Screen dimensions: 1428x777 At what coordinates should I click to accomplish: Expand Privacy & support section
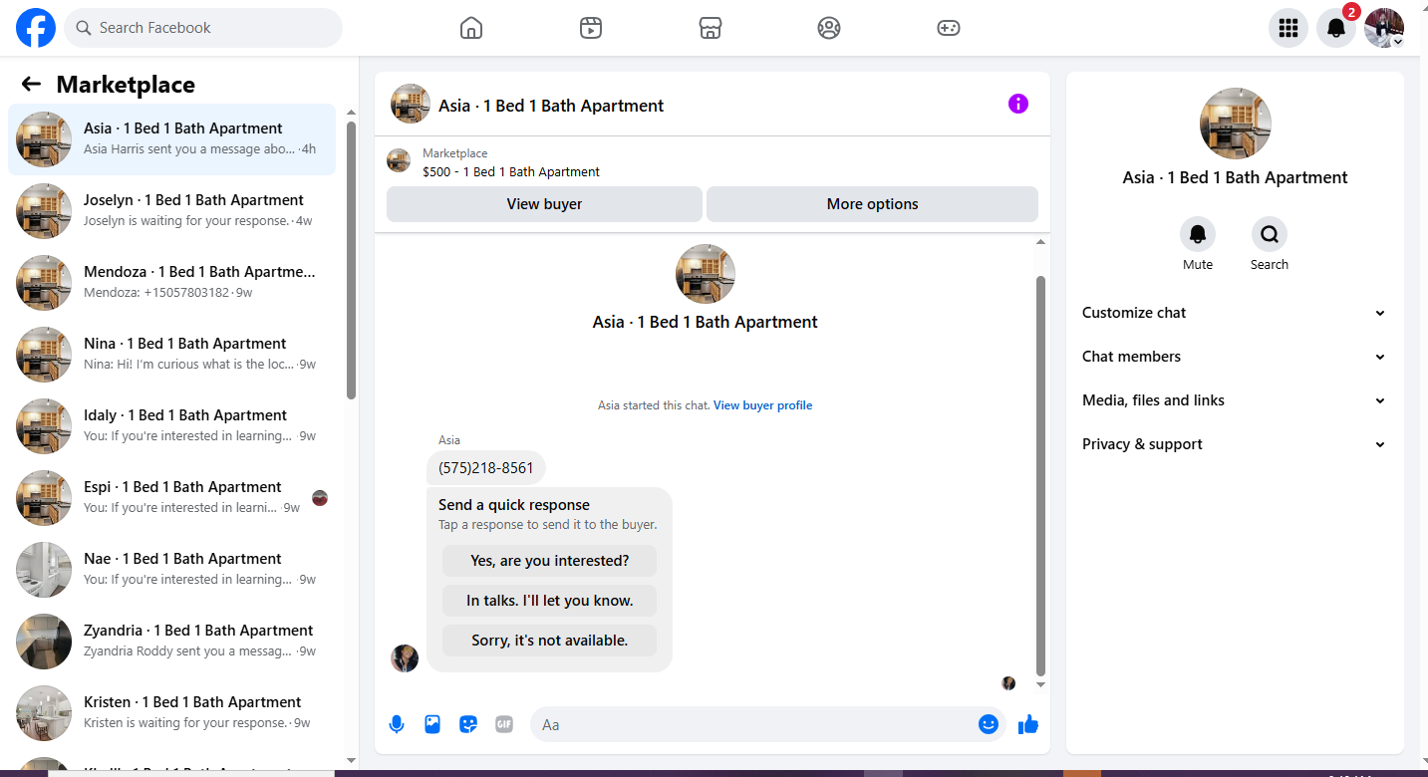[x=1235, y=444]
